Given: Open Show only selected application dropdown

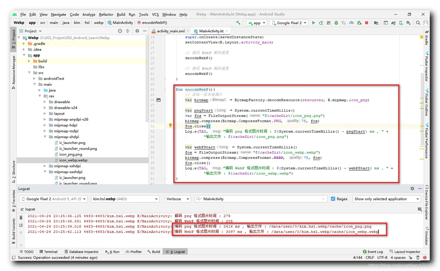Looking at the screenshot, I should (387, 199).
